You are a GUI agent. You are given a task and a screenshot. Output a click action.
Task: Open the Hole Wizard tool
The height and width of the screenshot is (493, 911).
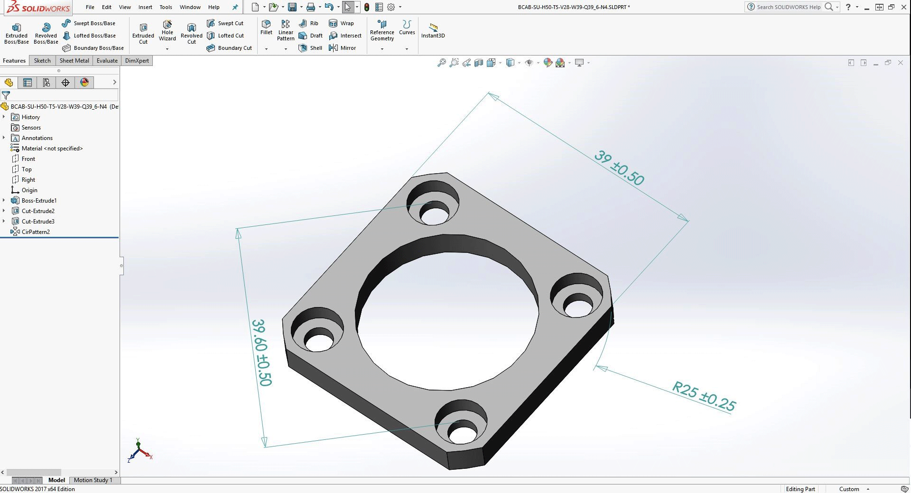pos(167,30)
